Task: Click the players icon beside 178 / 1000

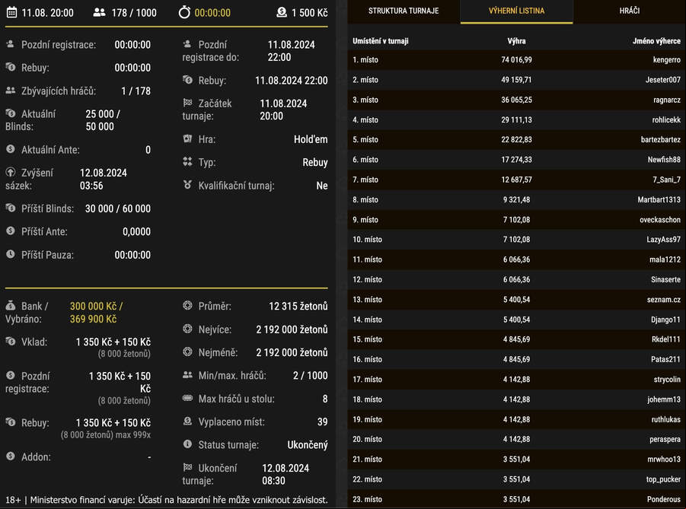Action: [99, 13]
